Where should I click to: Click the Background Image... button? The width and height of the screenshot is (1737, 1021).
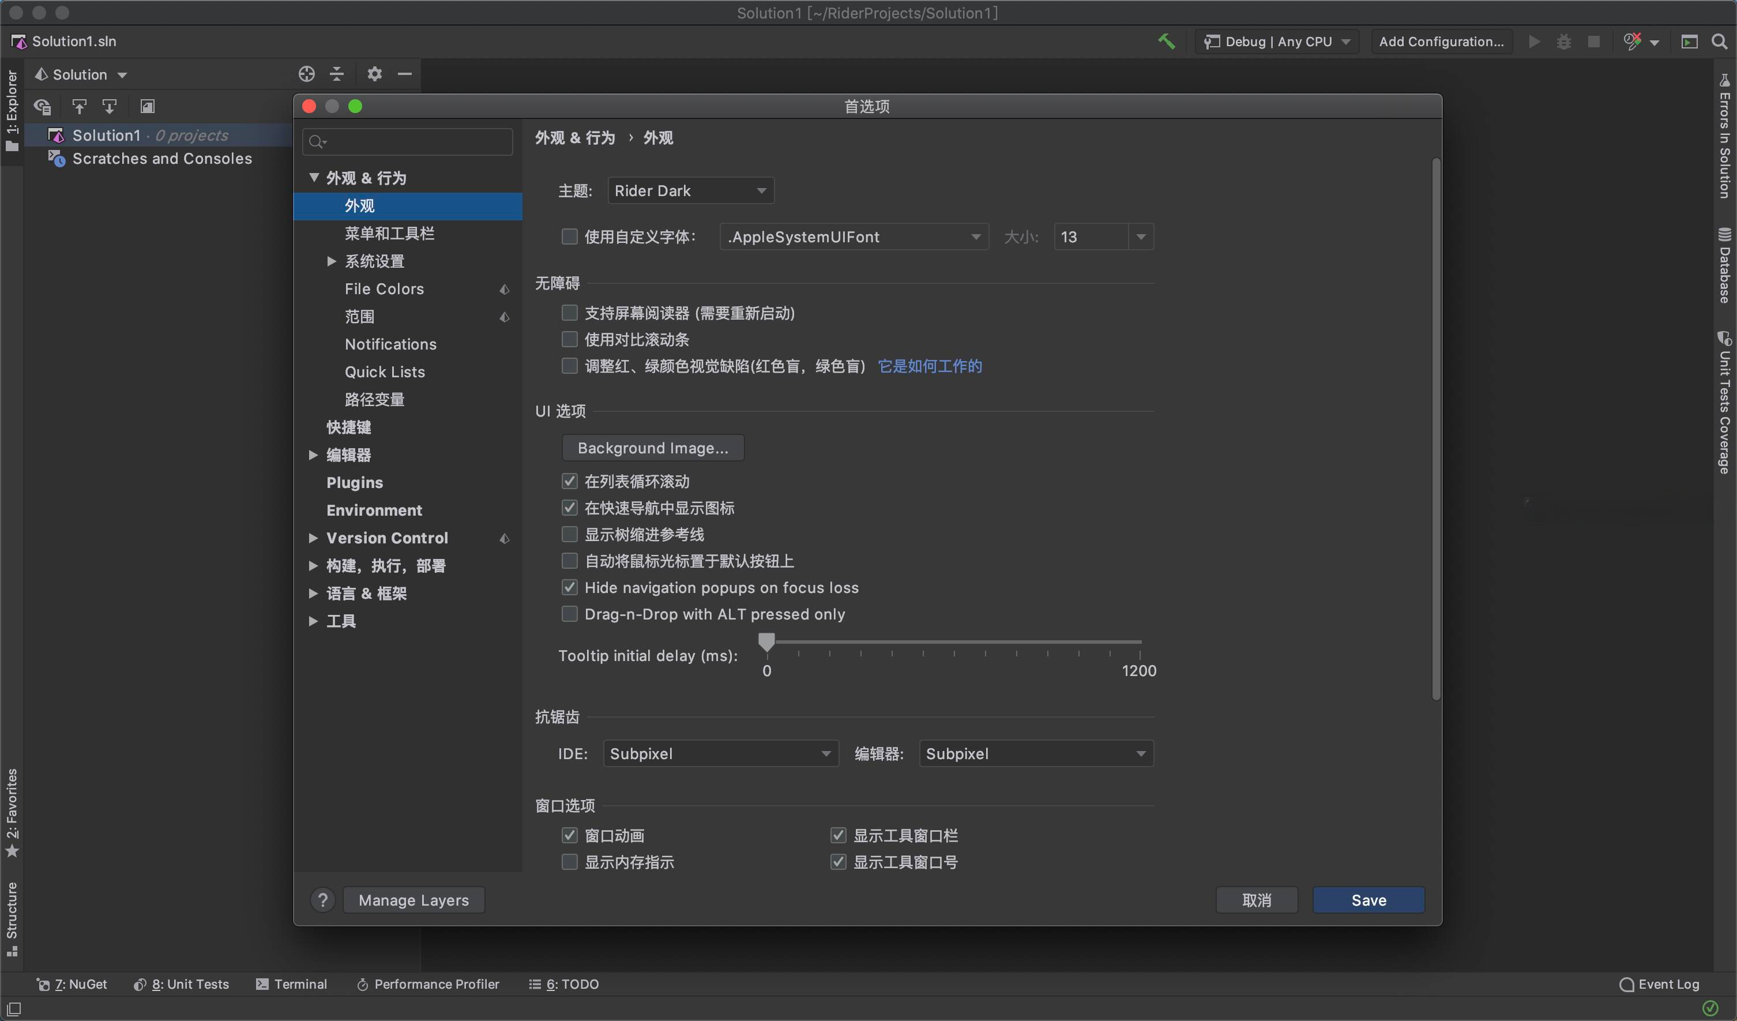pos(652,448)
